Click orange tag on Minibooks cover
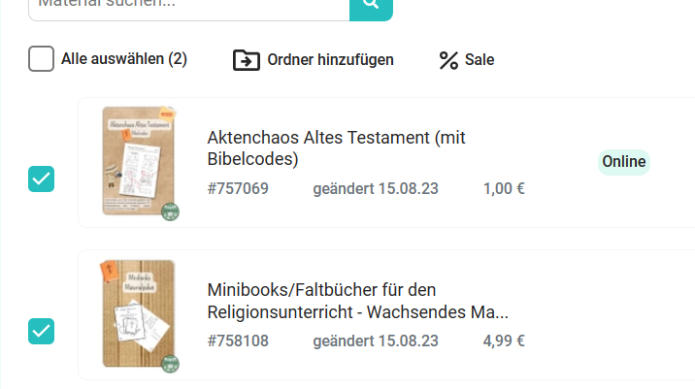Screen dimensions: 695x389 109,269
